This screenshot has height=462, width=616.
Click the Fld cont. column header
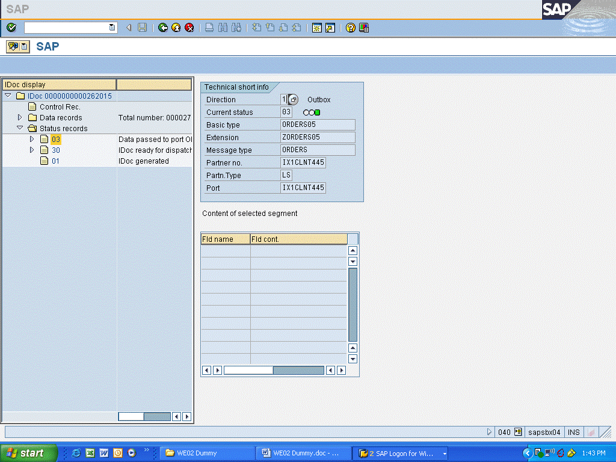298,239
